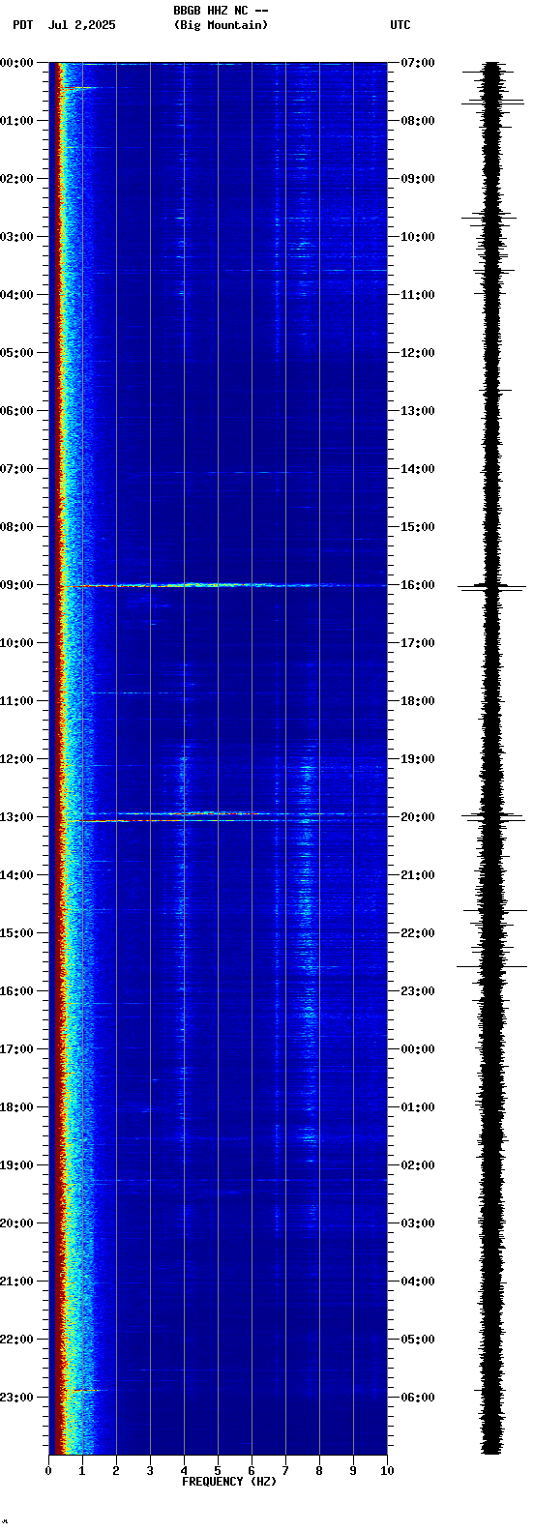Click PDT time label 22:00
Screen dimensions: 534x1532
[x=17, y=1340]
